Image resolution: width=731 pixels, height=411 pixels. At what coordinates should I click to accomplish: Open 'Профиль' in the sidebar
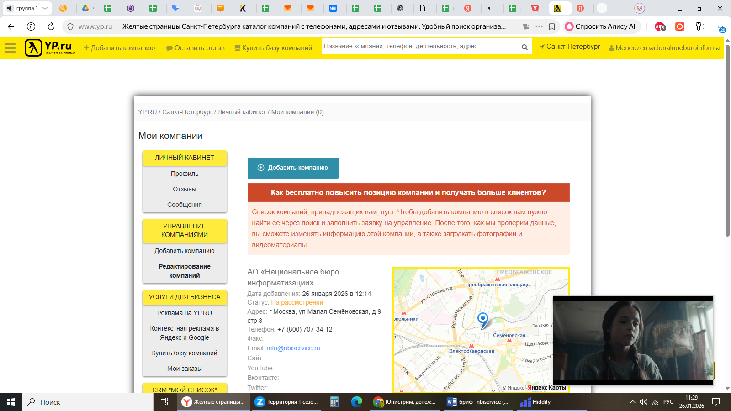pyautogui.click(x=185, y=174)
